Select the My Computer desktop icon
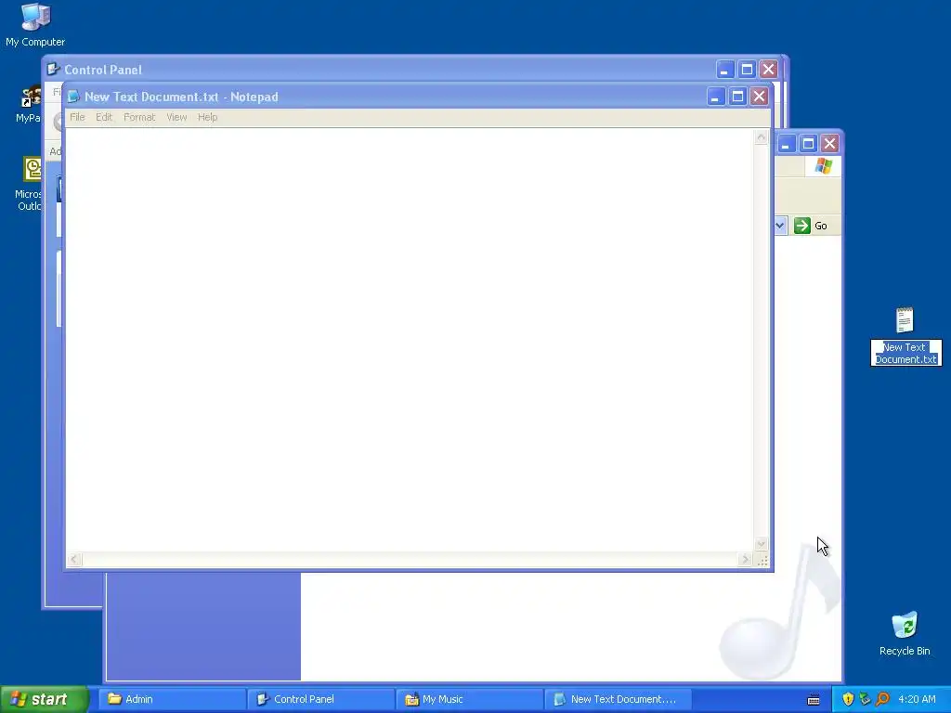The width and height of the screenshot is (951, 713). coord(35,25)
